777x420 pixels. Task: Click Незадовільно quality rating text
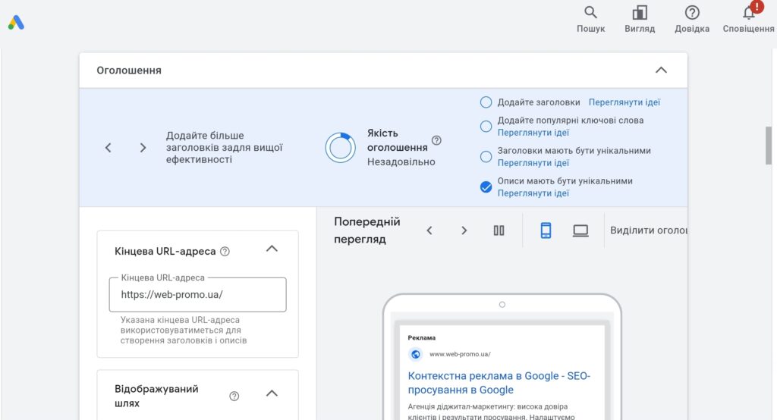401,162
